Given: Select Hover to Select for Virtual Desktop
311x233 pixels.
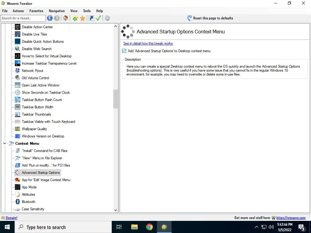Looking at the screenshot, I should click(x=46, y=56).
